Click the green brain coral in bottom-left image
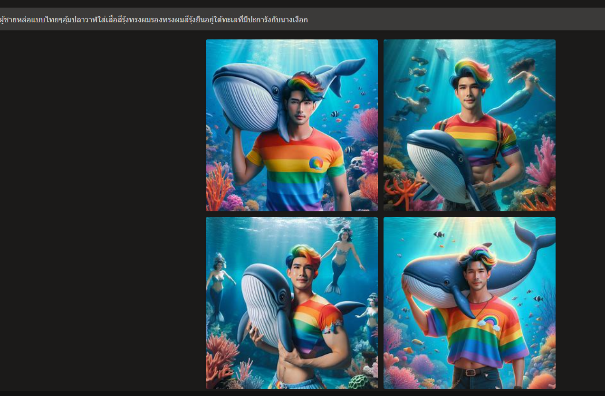Image resolution: width=605 pixels, height=396 pixels. coord(360,381)
